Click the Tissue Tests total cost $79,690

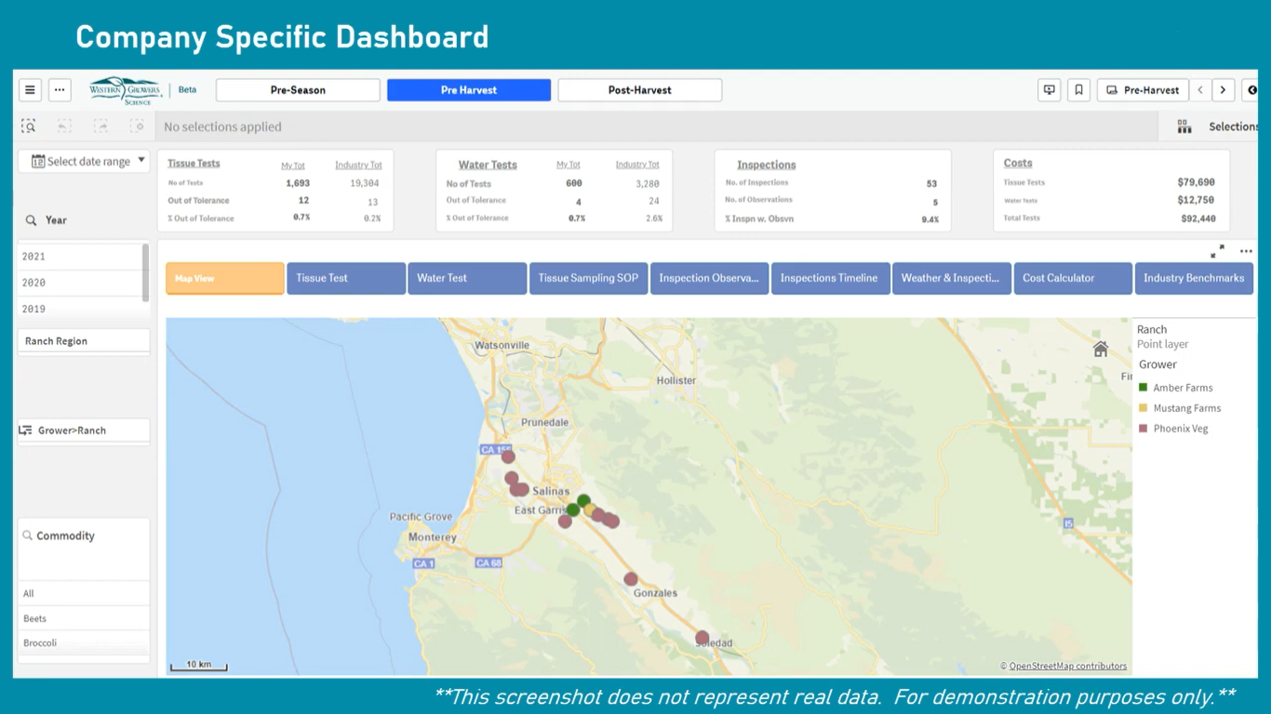1197,182
